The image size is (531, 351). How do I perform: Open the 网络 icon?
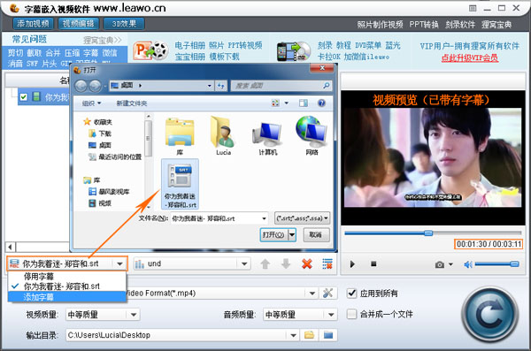click(312, 136)
